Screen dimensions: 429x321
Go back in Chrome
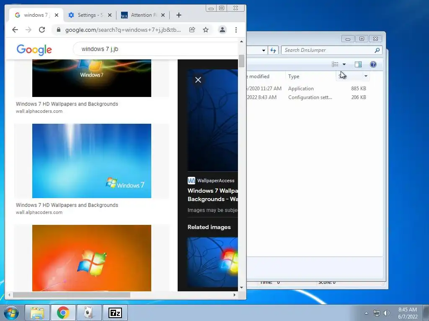[x=15, y=30]
